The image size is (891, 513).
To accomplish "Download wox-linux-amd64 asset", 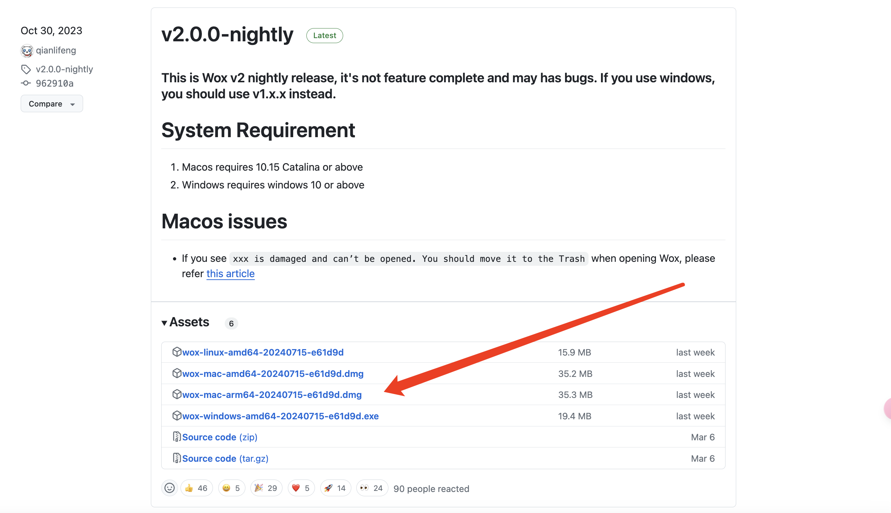I will click(263, 352).
